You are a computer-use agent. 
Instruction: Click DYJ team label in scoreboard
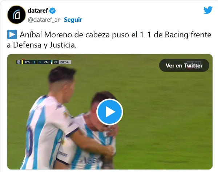coord(28,62)
